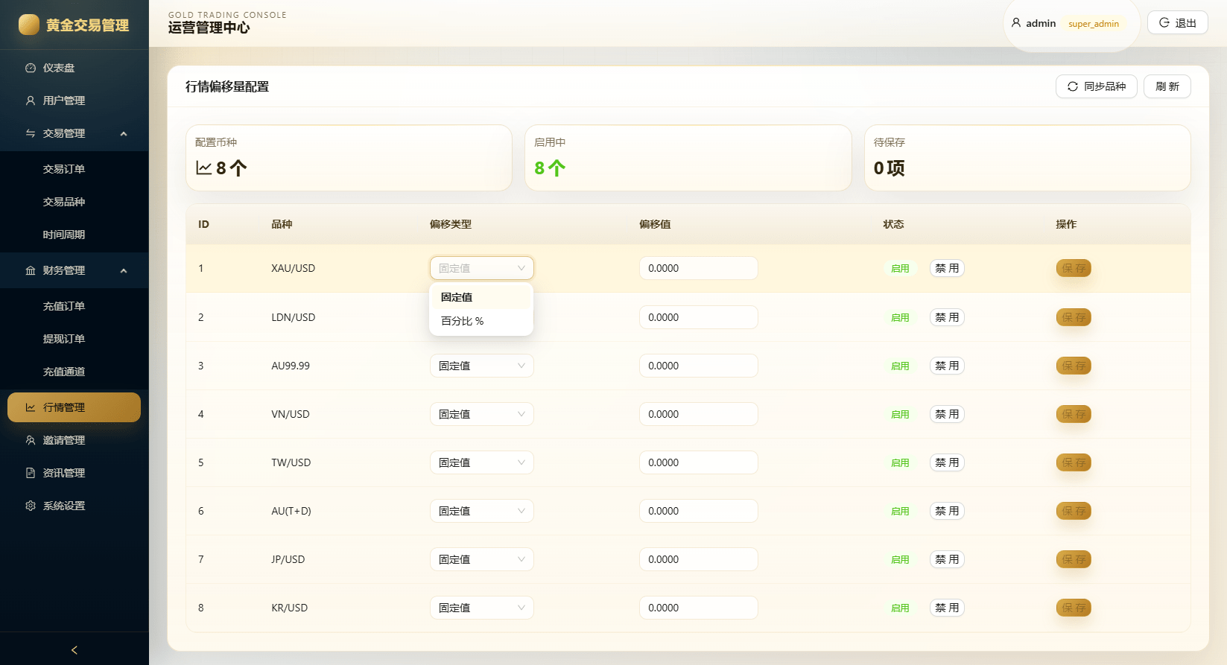Collapse the sidebar with the left arrow
This screenshot has width=1227, height=665.
[74, 650]
